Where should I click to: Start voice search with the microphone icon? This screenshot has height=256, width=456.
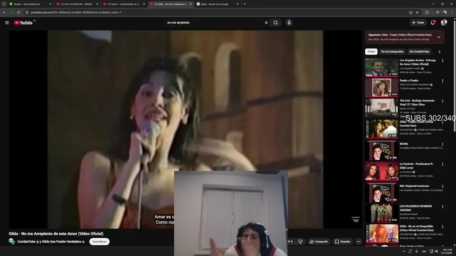click(289, 22)
